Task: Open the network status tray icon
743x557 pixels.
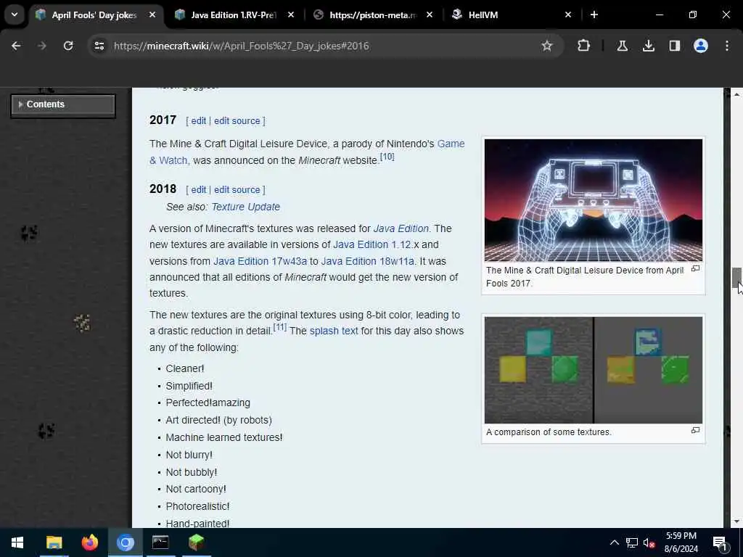Action: (x=632, y=542)
